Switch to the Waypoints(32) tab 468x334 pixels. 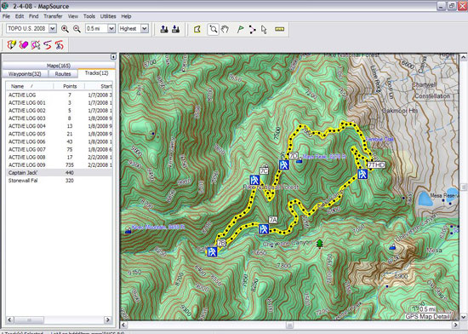[x=25, y=74]
